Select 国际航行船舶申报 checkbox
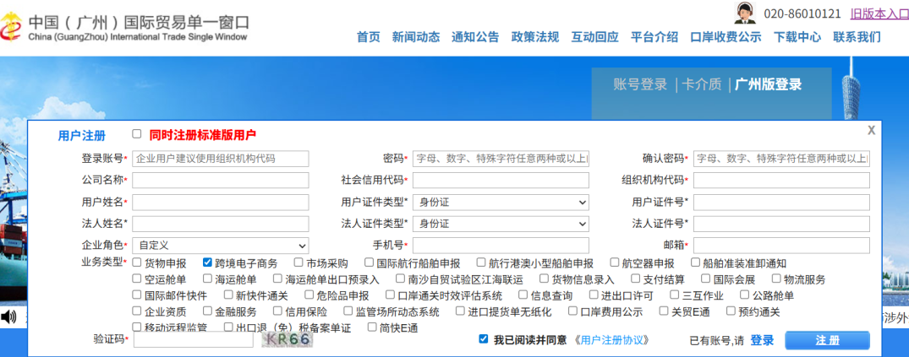 pyautogui.click(x=369, y=262)
